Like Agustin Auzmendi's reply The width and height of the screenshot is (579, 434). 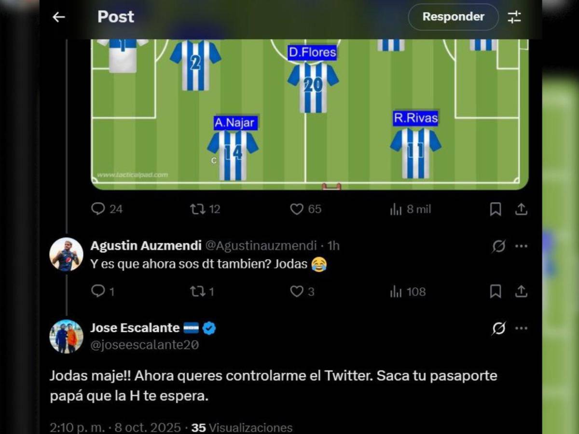302,291
